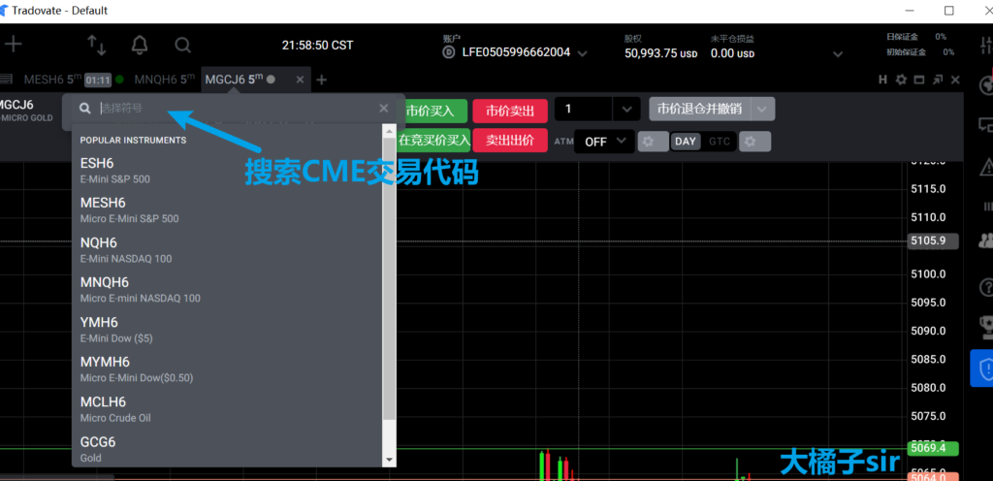Click the up-down arrows trade icon
This screenshot has height=481, width=993.
pyautogui.click(x=96, y=45)
